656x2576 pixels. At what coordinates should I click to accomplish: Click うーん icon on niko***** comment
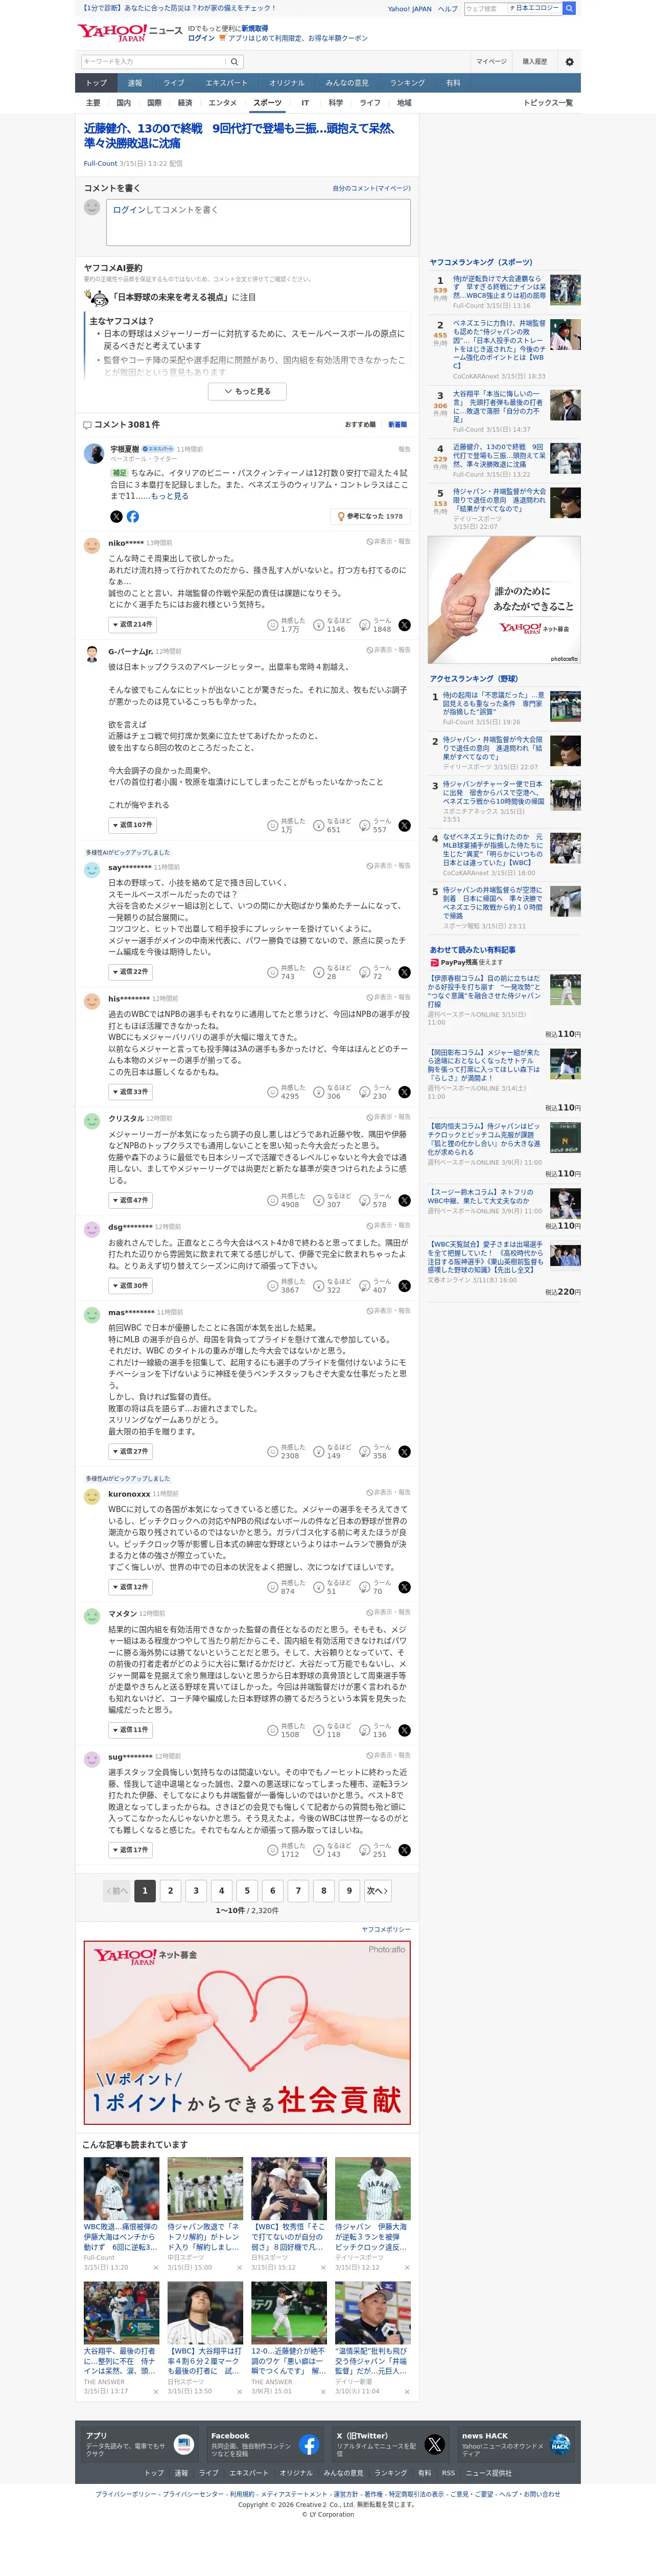pyautogui.click(x=364, y=625)
